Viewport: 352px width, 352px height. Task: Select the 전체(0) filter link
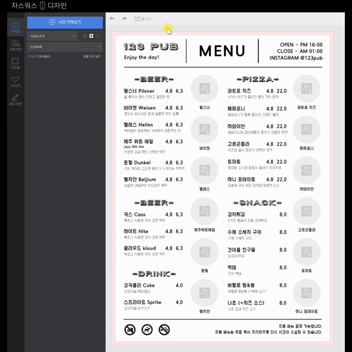(32, 56)
